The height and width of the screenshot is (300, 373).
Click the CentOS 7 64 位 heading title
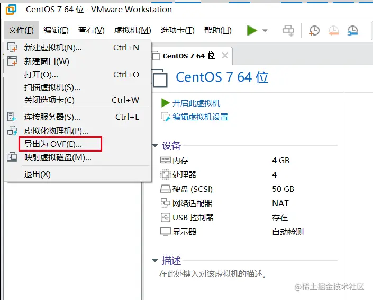click(222, 77)
